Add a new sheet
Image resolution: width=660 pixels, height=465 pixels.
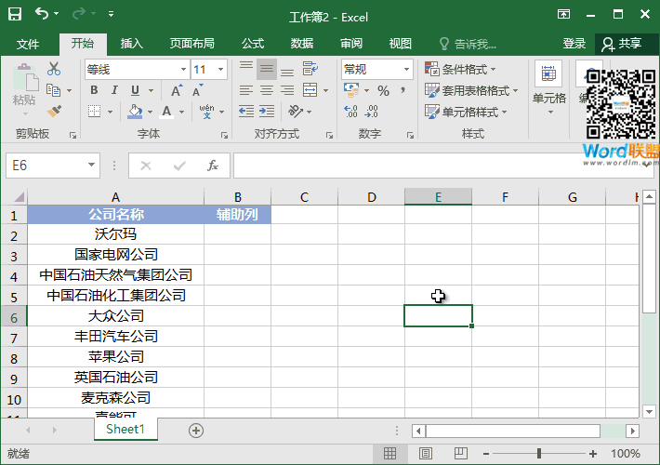[196, 431]
